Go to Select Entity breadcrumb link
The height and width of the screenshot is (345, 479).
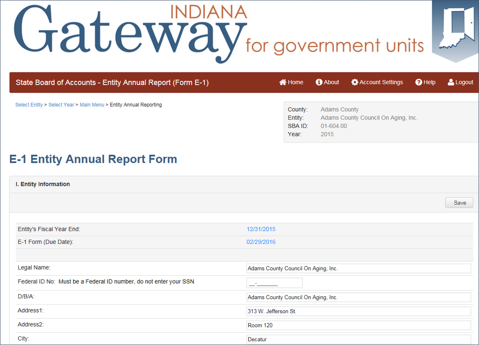click(x=29, y=105)
